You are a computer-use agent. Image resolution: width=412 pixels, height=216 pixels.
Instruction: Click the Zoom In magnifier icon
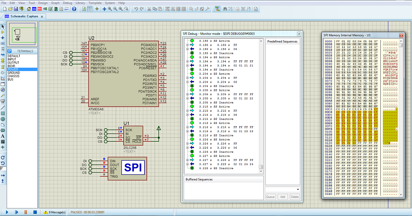(x=110, y=9)
